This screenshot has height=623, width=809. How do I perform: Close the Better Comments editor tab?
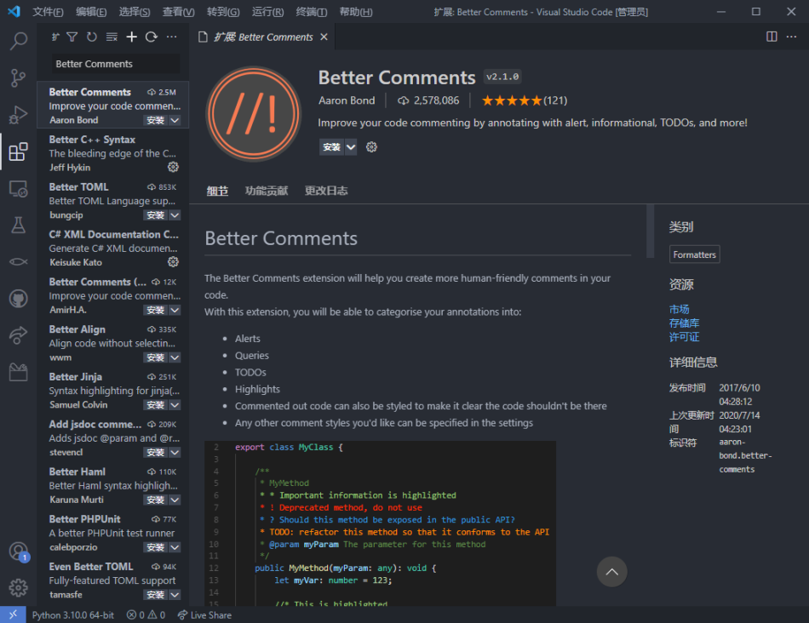[324, 37]
